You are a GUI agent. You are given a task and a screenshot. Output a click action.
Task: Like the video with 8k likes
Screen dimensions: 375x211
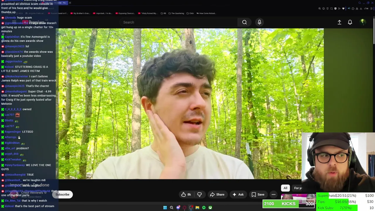(186, 195)
